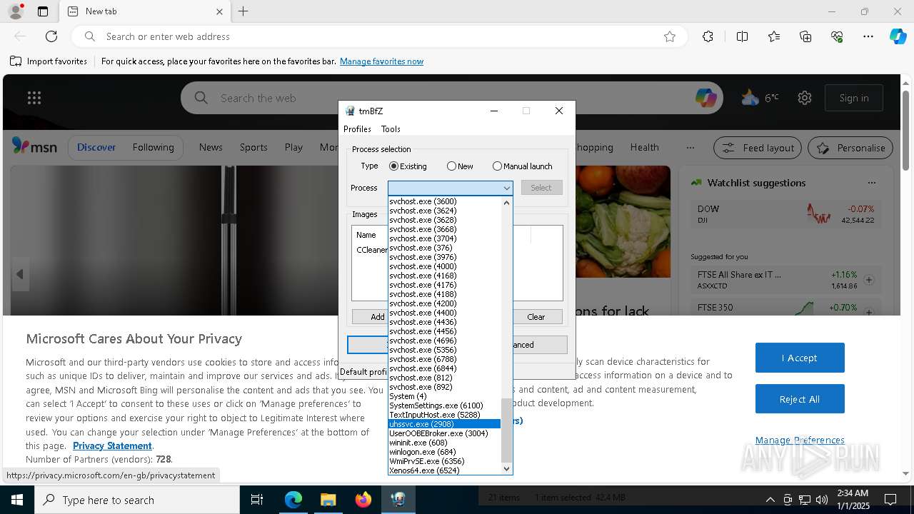Click the Personalise button
Viewport: 914px width, 514px height.
[850, 148]
